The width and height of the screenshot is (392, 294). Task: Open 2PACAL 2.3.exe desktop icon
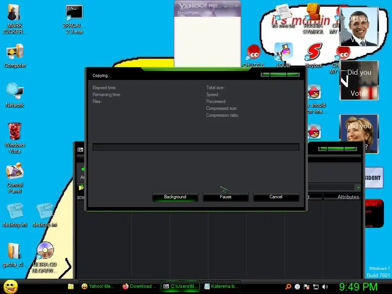point(74,19)
